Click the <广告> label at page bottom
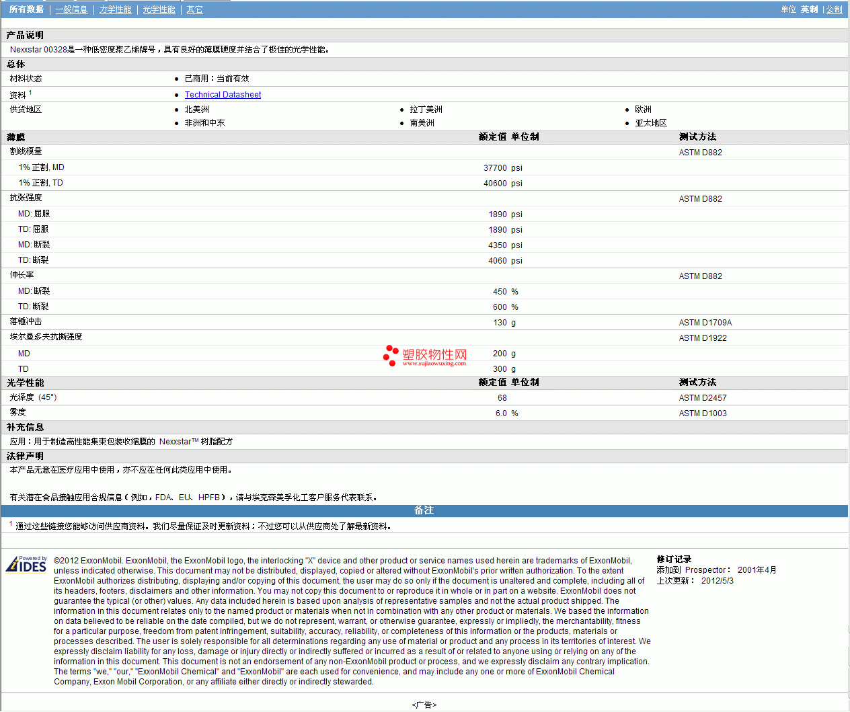850x712 pixels. pos(424,705)
